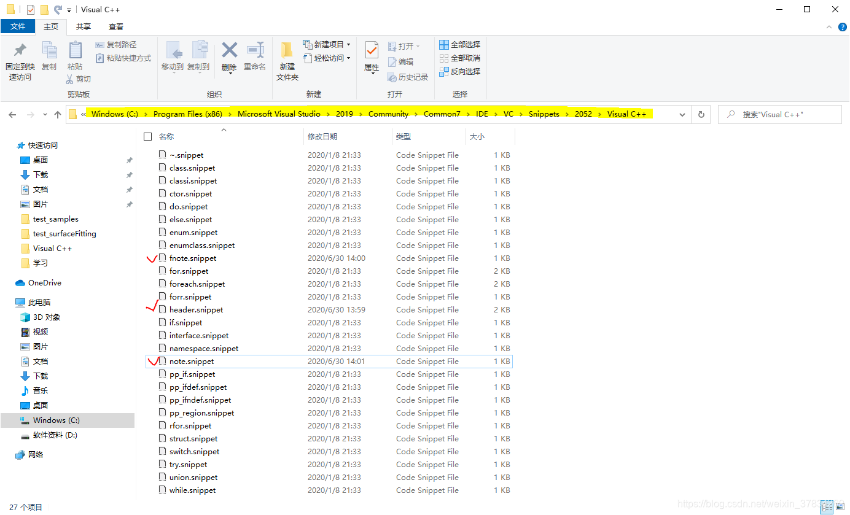Click the Back navigation arrow
850x515 pixels.
point(12,115)
